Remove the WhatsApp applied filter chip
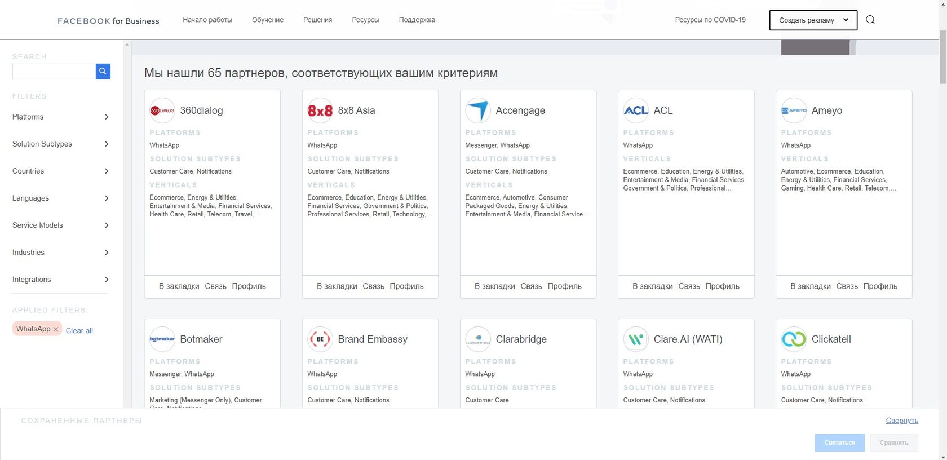The width and height of the screenshot is (947, 460). point(56,329)
